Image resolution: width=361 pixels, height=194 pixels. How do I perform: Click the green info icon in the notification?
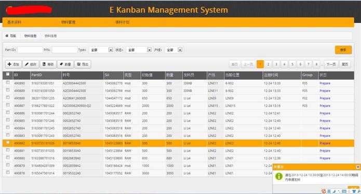(x=279, y=176)
